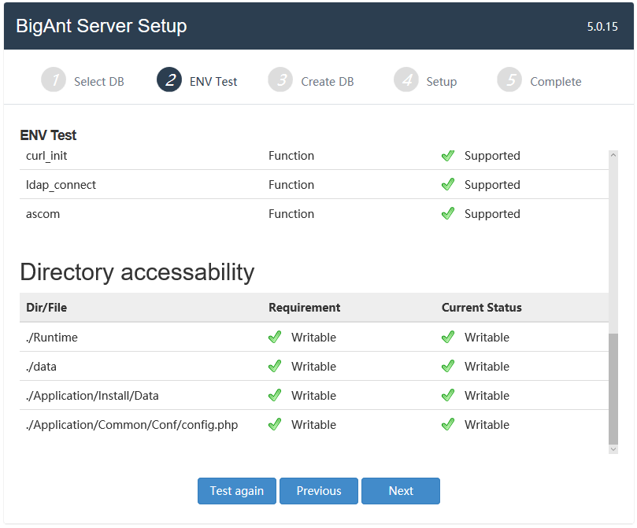Click Current Status checkmark for ./Application/Install/Data
637x528 pixels.
448,396
